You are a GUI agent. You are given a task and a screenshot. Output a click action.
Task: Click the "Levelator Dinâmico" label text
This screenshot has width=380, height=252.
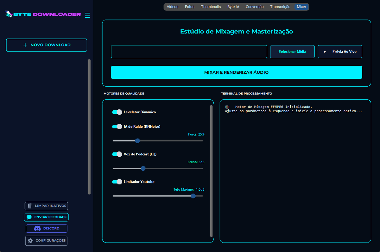tap(140, 112)
